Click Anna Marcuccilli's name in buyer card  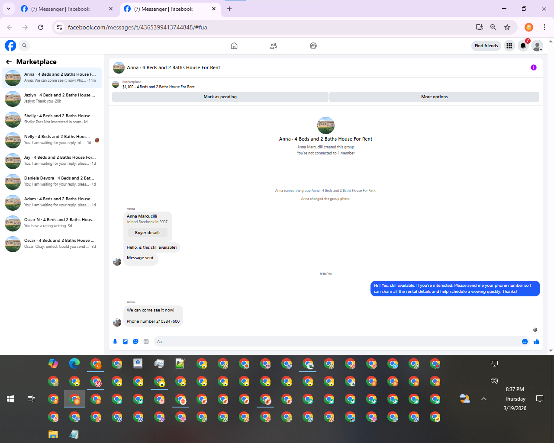click(142, 216)
